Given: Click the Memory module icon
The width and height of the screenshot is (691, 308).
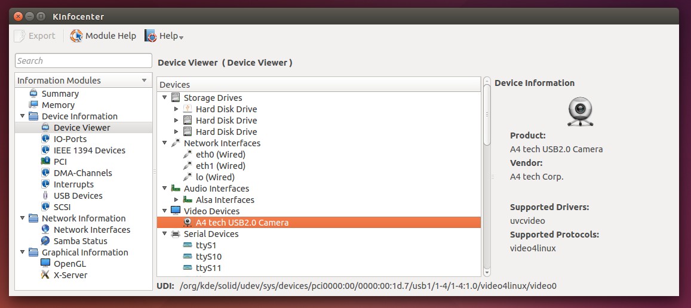Looking at the screenshot, I should click(x=33, y=105).
